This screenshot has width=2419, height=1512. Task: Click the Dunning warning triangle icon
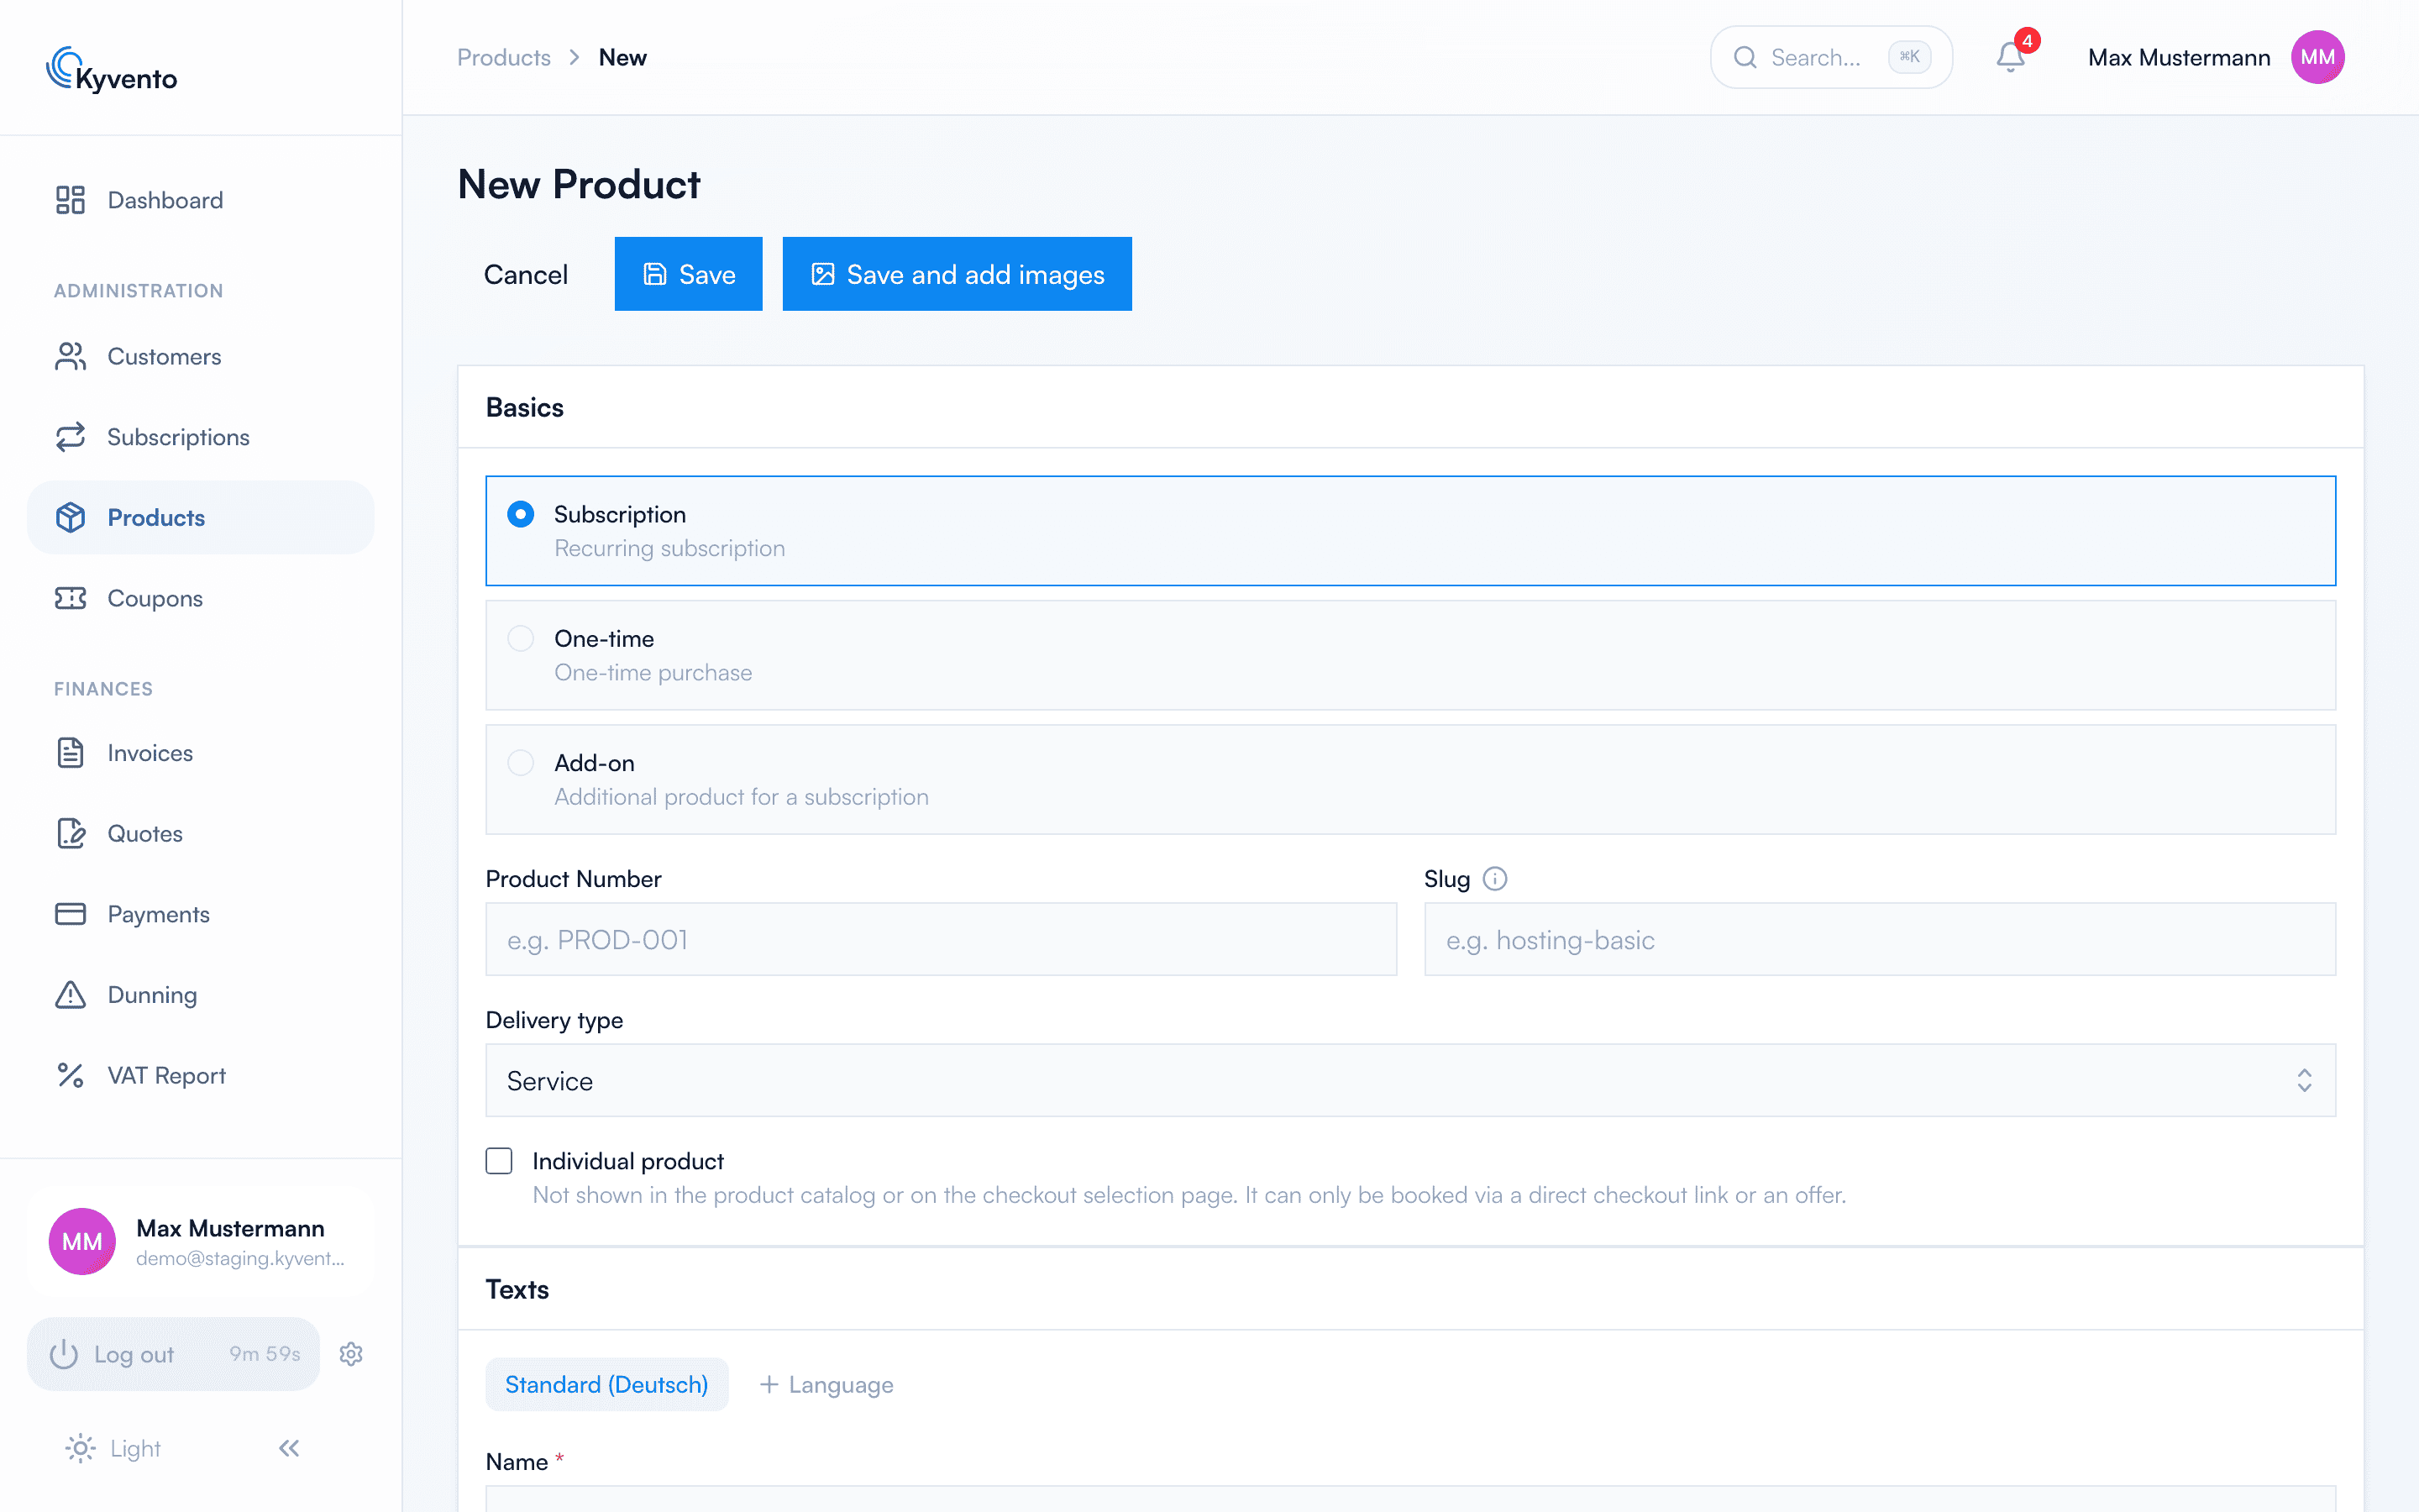[70, 995]
